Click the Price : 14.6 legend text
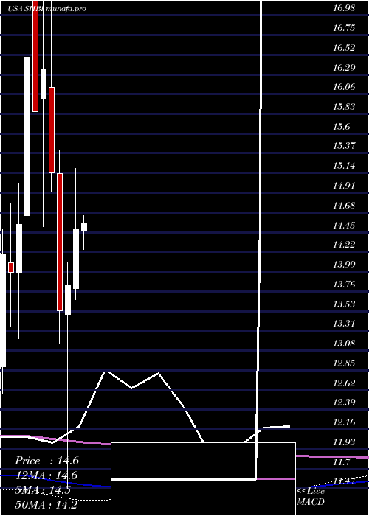This screenshot has height=516, width=369. 46,461
